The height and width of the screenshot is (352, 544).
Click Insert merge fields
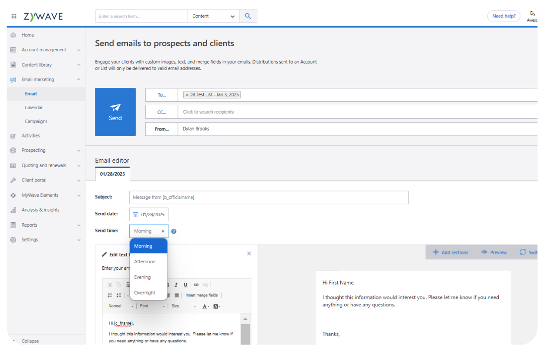pyautogui.click(x=201, y=295)
